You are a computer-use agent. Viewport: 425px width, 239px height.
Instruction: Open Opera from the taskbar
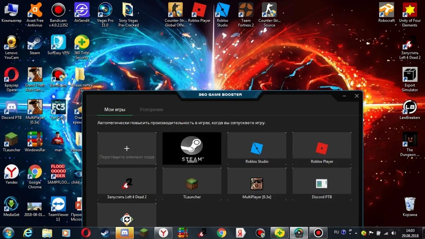tap(86, 233)
